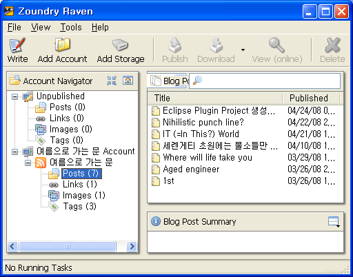Open the Download dropdown arrow
This screenshot has width=353, height=277.
point(243,50)
